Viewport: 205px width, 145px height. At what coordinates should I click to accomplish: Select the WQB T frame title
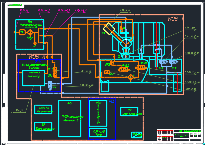(x=176, y=19)
